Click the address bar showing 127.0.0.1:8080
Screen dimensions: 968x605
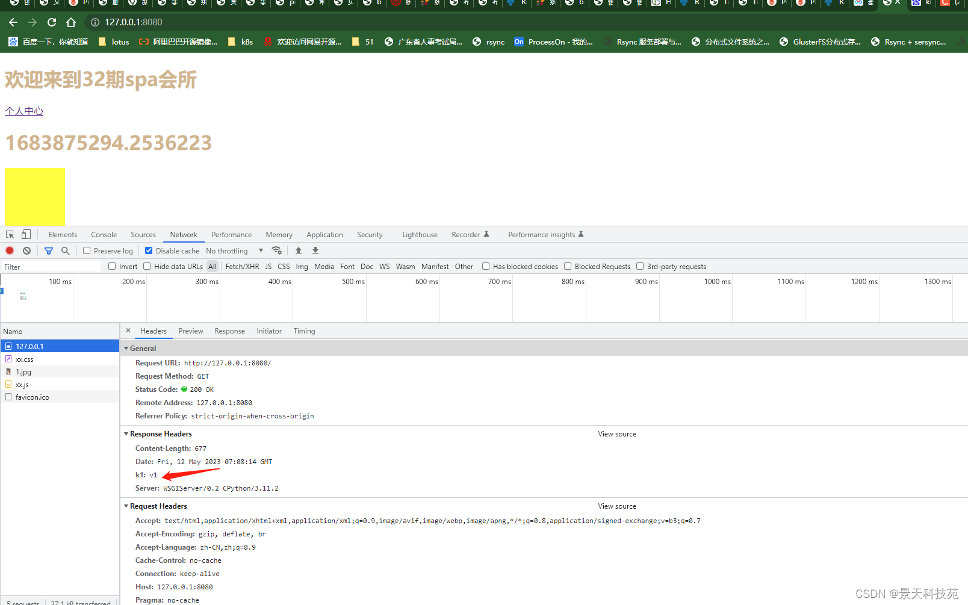point(134,22)
